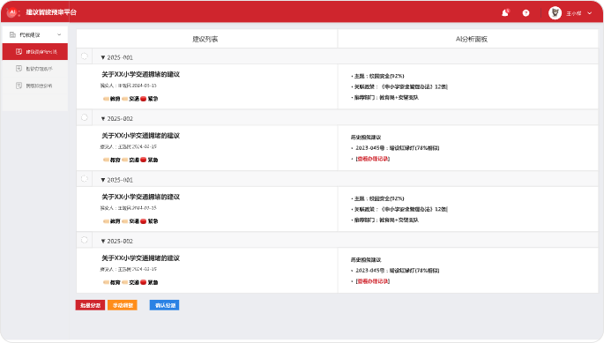Open the suggestion title under the first 2025-001
Screen dimensions: 604x343
pyautogui.click(x=140, y=74)
